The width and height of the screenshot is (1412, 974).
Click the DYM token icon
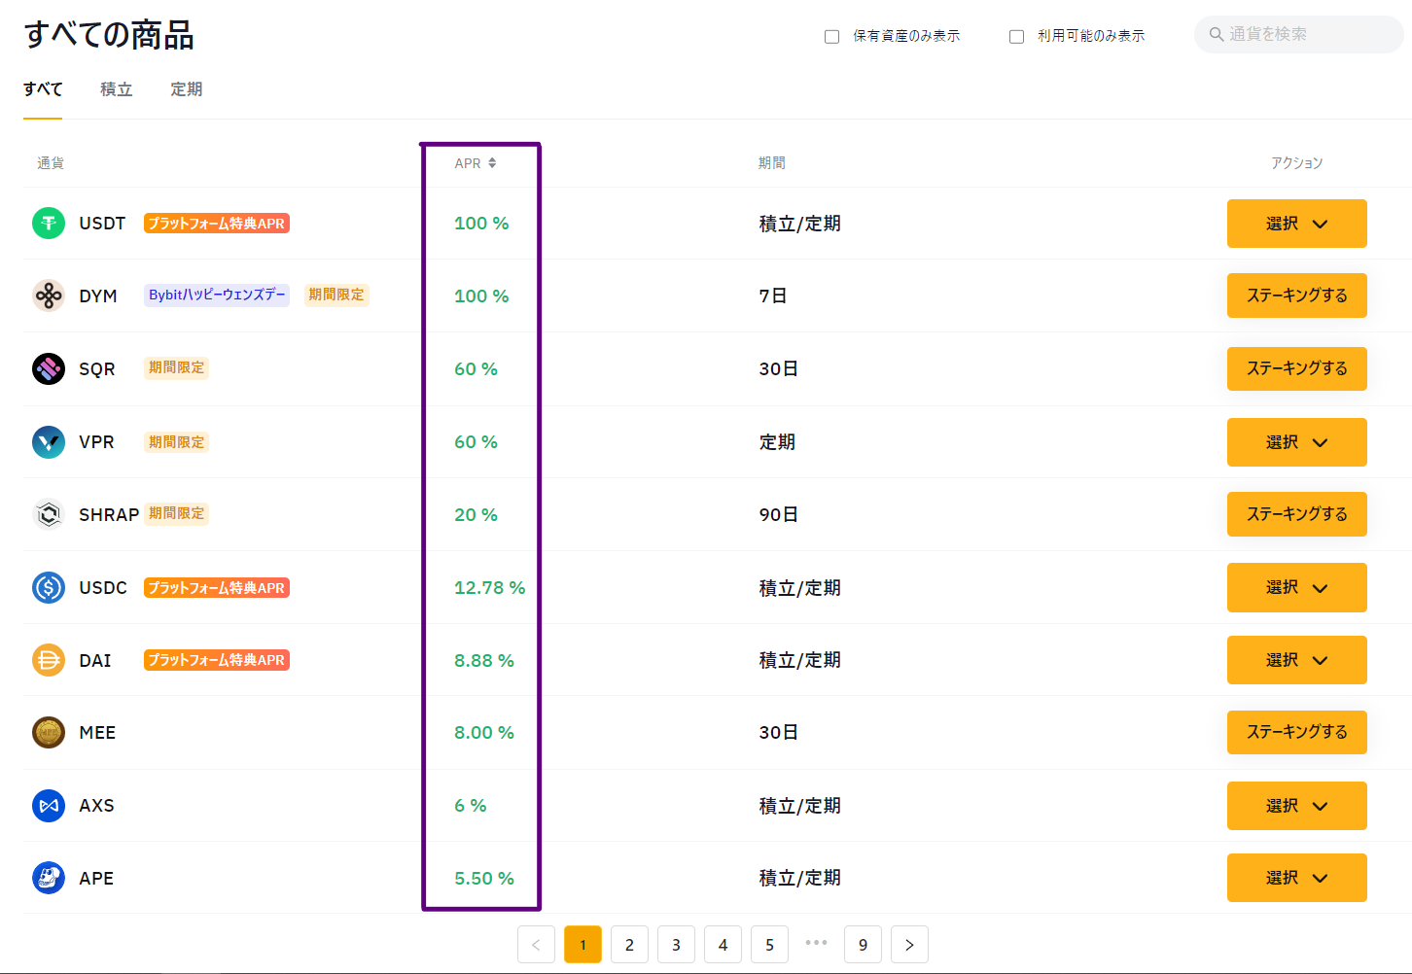48,295
